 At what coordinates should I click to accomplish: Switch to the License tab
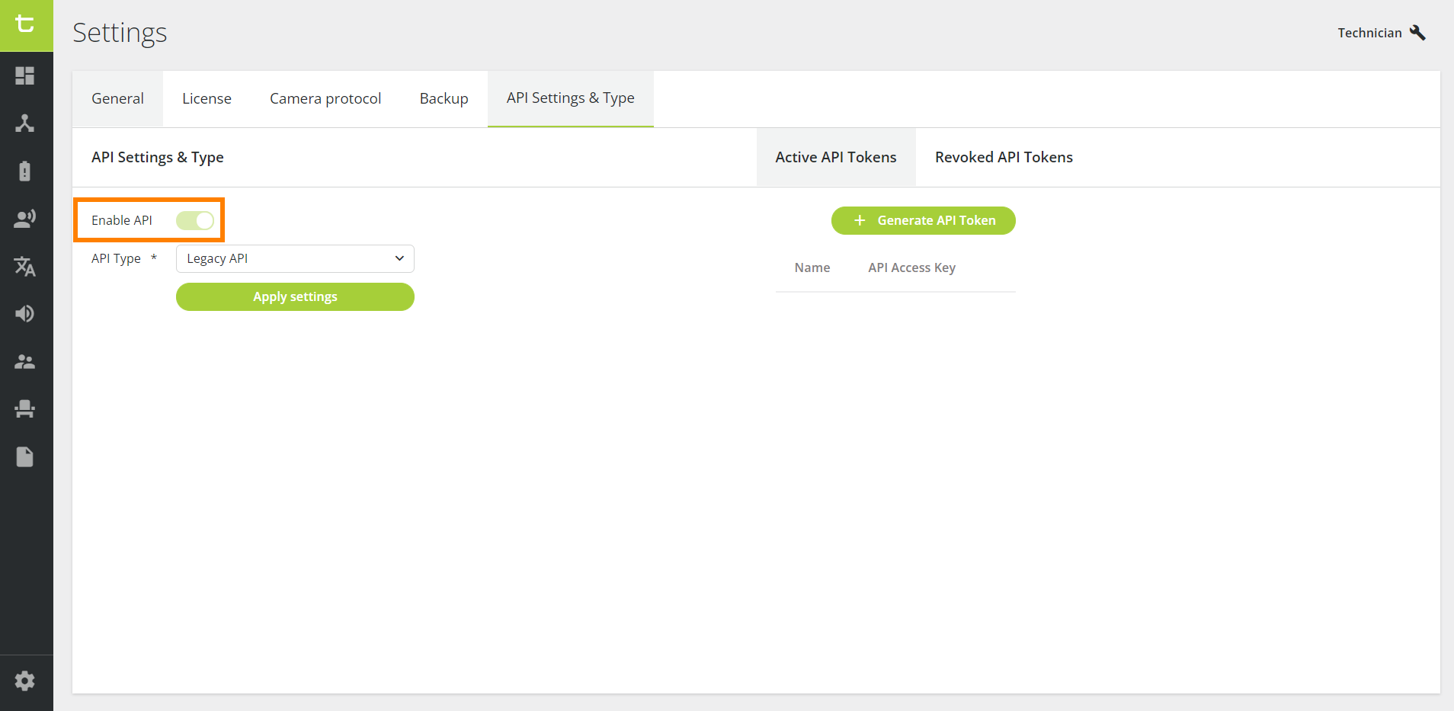(x=206, y=98)
